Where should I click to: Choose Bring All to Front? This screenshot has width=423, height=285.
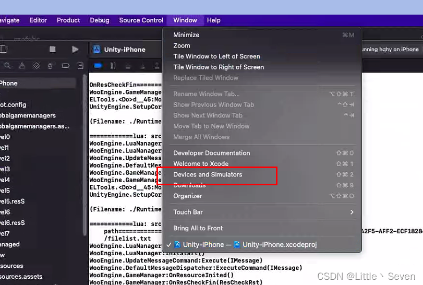262,228
